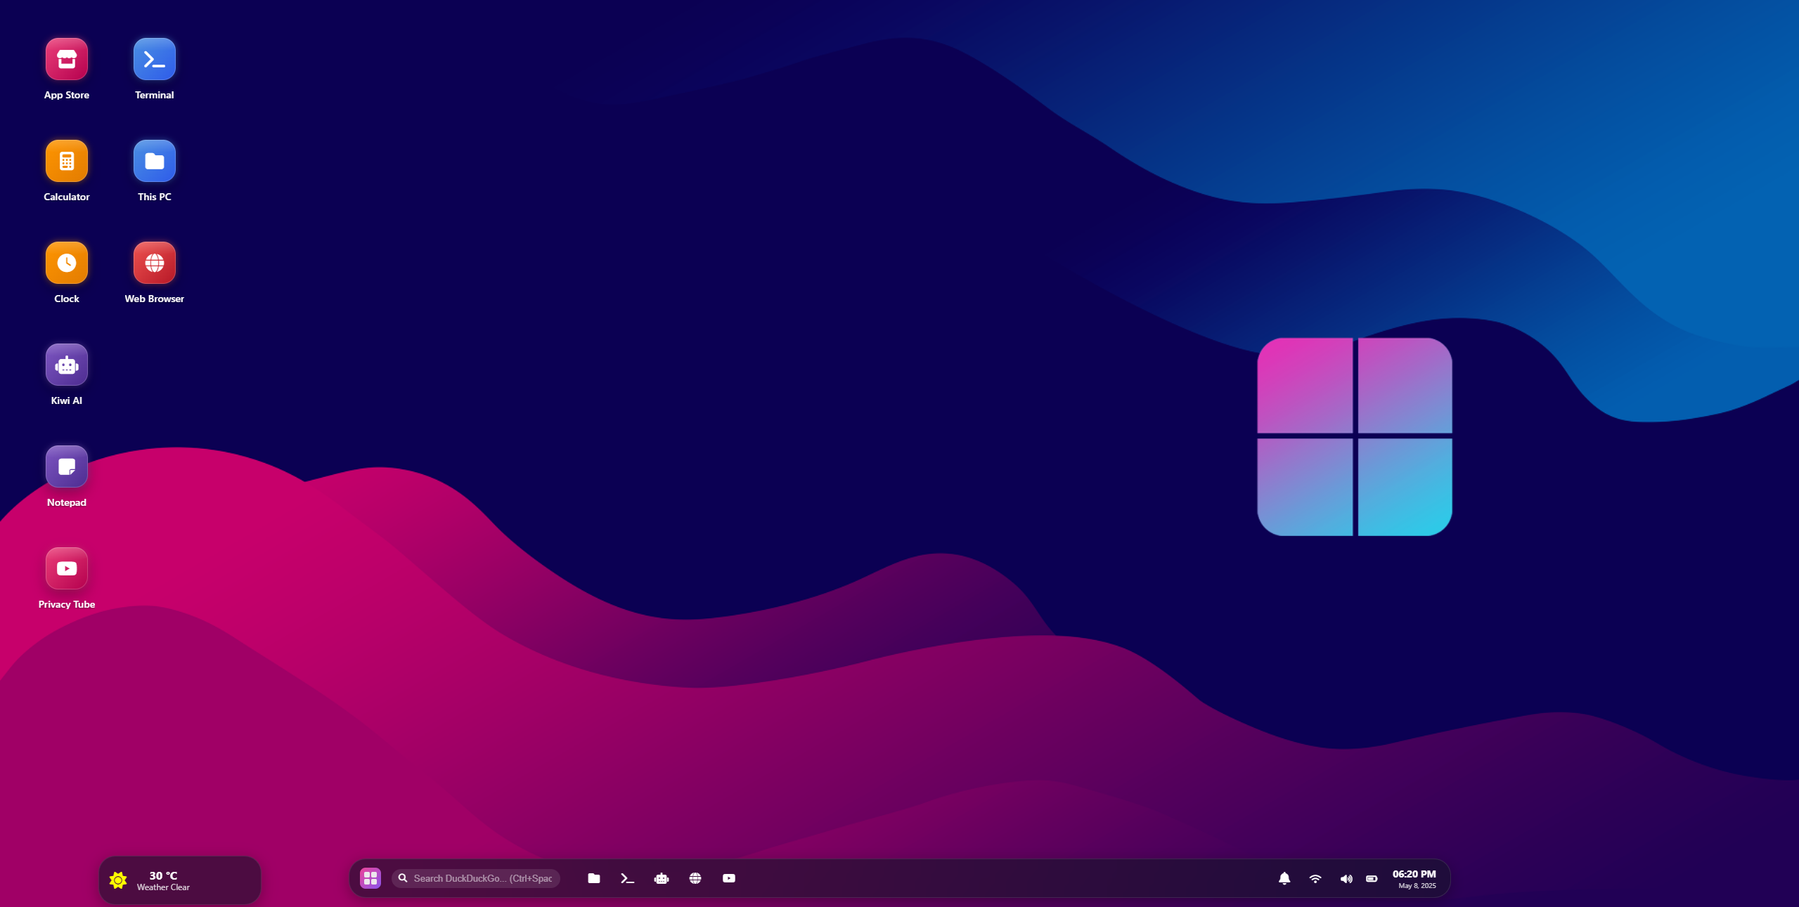The width and height of the screenshot is (1799, 907).
Task: Click the video Privacy Tube taskbar icon
Action: [728, 878]
